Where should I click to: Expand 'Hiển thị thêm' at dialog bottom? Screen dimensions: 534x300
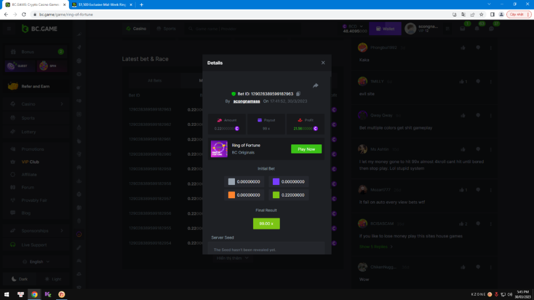[233, 258]
